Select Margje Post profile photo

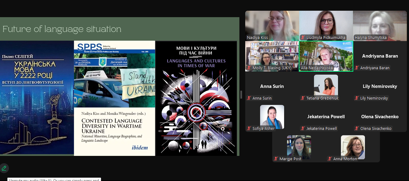click(x=299, y=147)
